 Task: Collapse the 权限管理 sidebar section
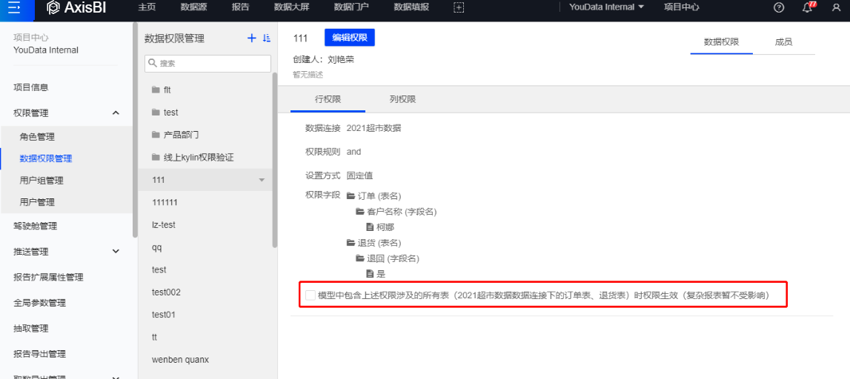(116, 113)
